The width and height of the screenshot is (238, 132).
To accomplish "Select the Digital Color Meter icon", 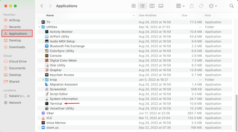I will point(47,60).
